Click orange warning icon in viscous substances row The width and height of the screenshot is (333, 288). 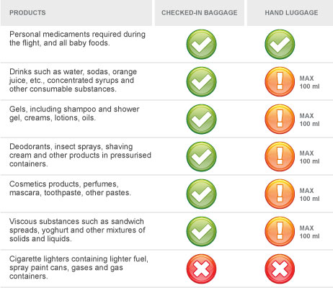pos(280,231)
